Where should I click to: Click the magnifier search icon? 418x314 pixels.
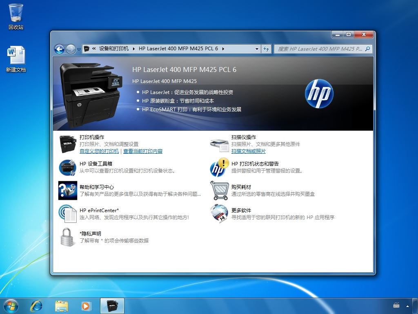point(367,49)
